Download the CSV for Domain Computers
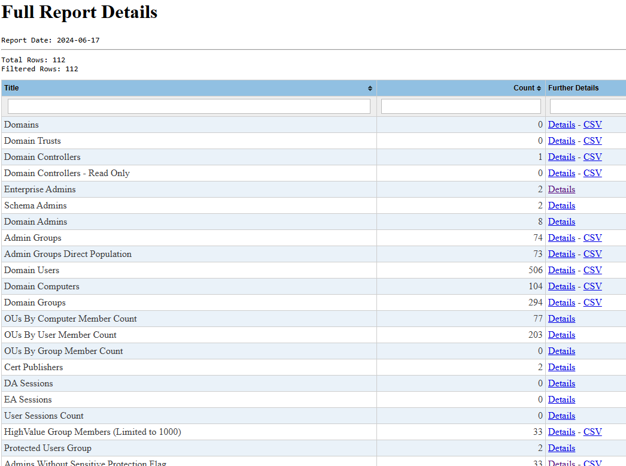 coord(592,286)
